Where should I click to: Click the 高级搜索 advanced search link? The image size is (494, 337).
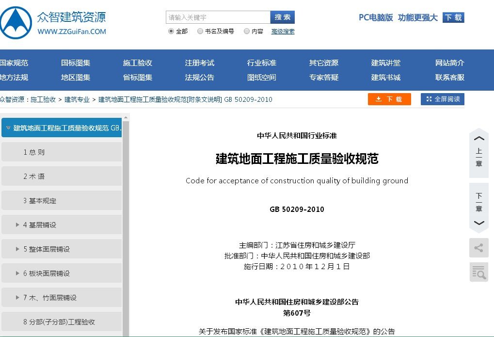(283, 32)
